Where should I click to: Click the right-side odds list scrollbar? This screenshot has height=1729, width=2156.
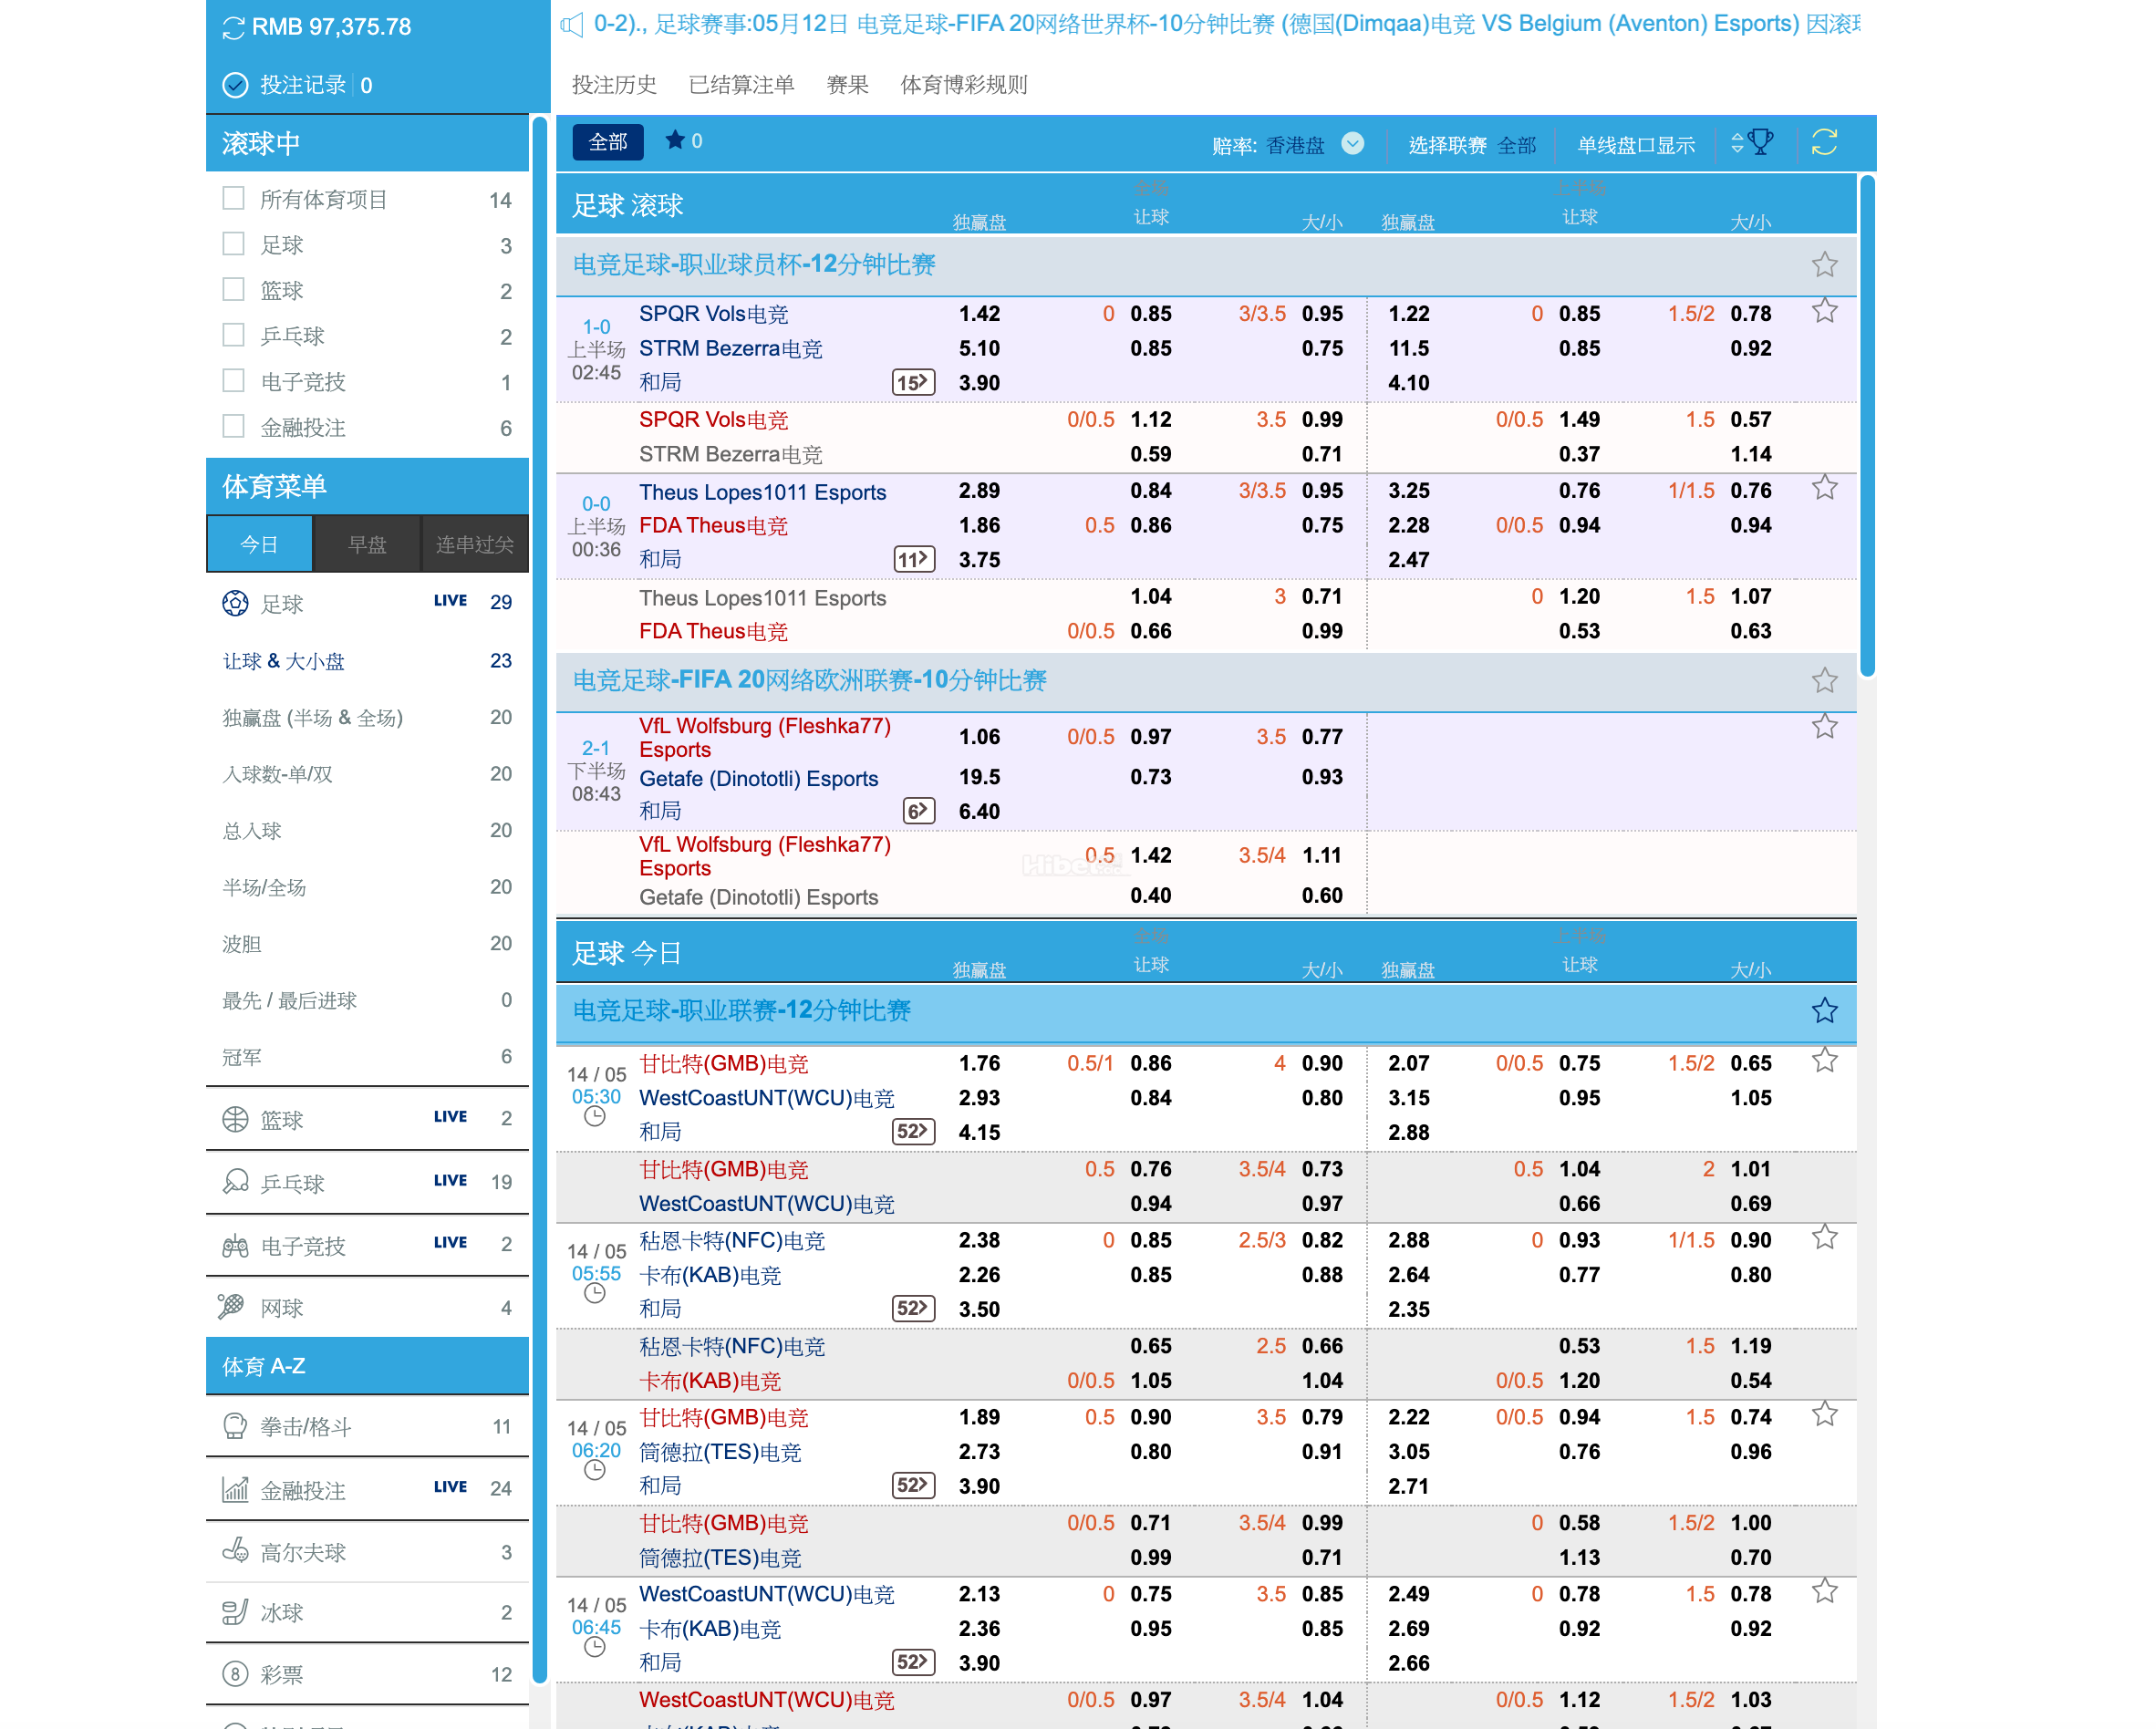point(1866,425)
